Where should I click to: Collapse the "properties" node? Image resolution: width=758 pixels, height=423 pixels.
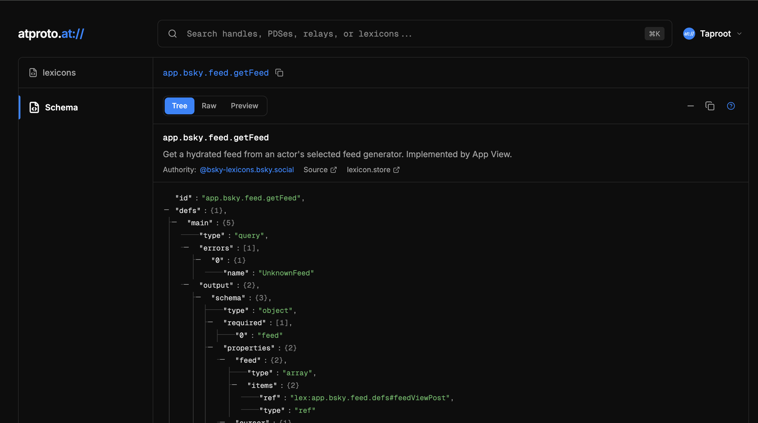(210, 348)
